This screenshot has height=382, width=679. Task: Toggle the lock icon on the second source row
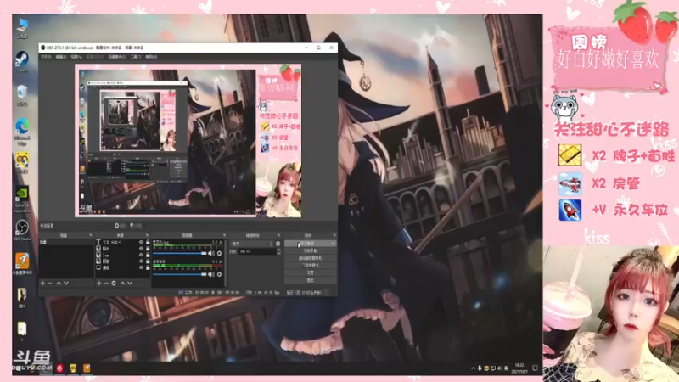coord(148,249)
